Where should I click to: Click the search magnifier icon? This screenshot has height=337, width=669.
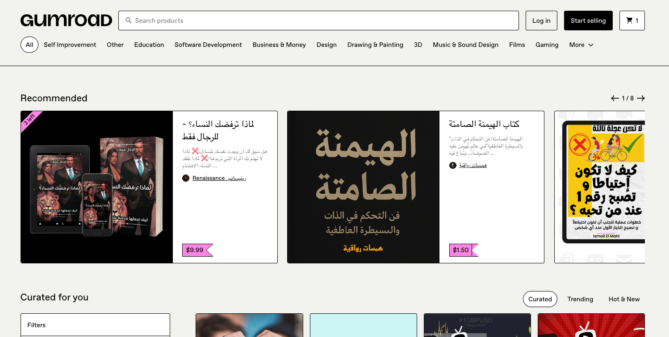pyautogui.click(x=129, y=21)
